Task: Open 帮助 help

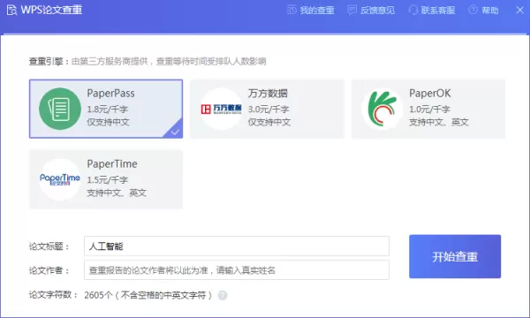Action: [x=483, y=11]
